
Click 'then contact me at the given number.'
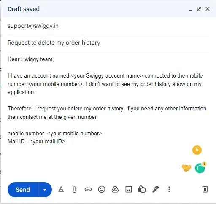pos(53,117)
